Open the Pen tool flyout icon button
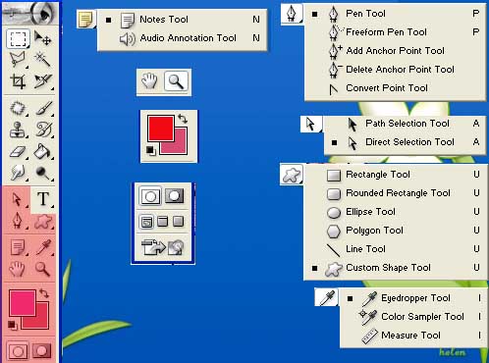Screen dimensions: 489x363 292,14
